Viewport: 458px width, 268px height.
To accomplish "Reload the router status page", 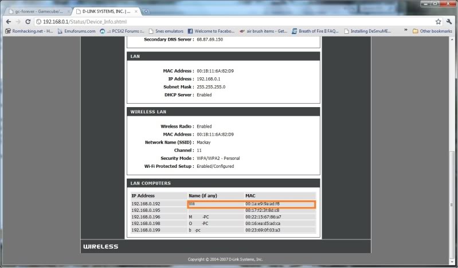I will [x=28, y=21].
